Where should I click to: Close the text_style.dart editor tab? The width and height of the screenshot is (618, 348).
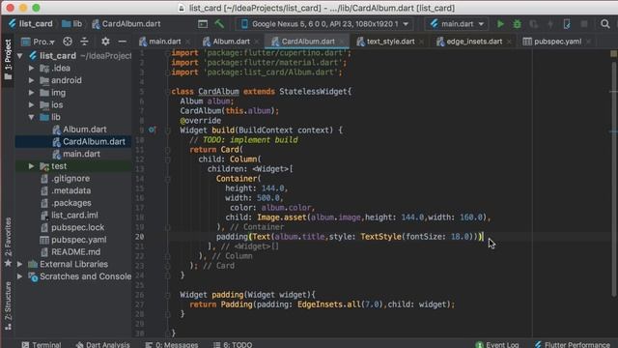tap(422, 42)
